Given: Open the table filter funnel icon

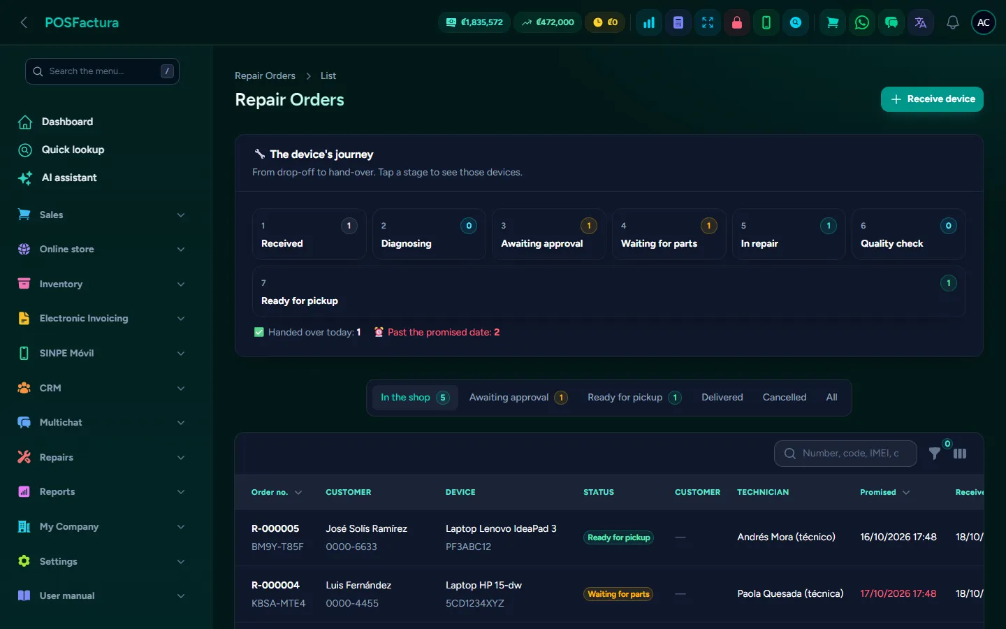Looking at the screenshot, I should tap(934, 454).
